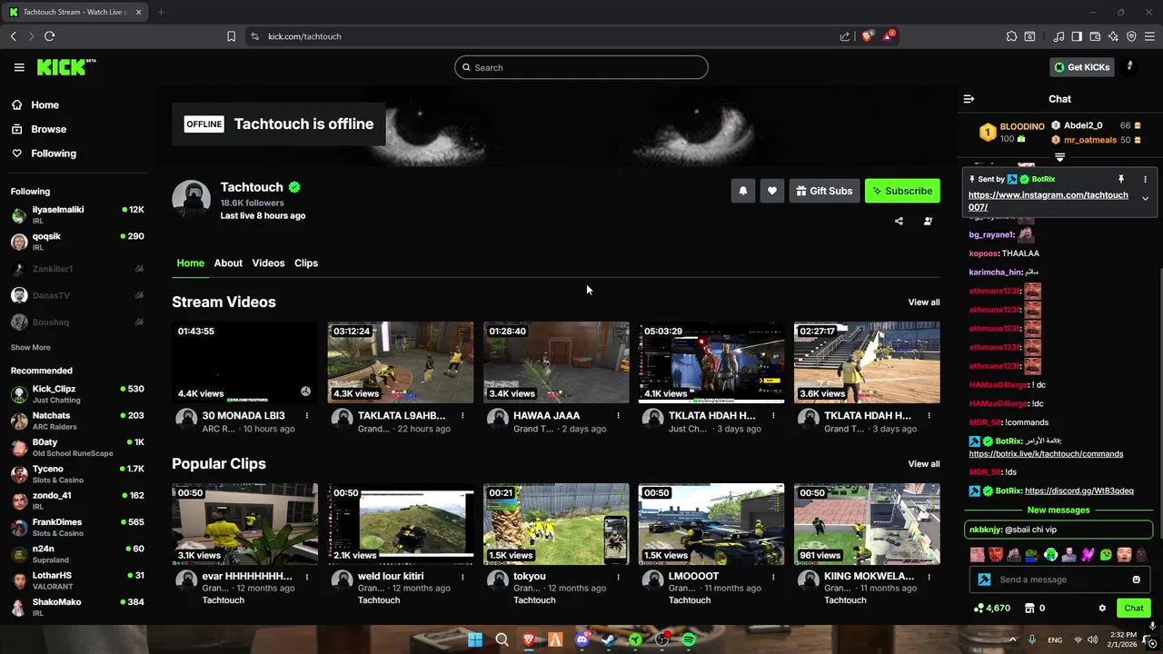This screenshot has height=654, width=1163.
Task: Open the pinned message three-dot menu
Action: 1145,179
